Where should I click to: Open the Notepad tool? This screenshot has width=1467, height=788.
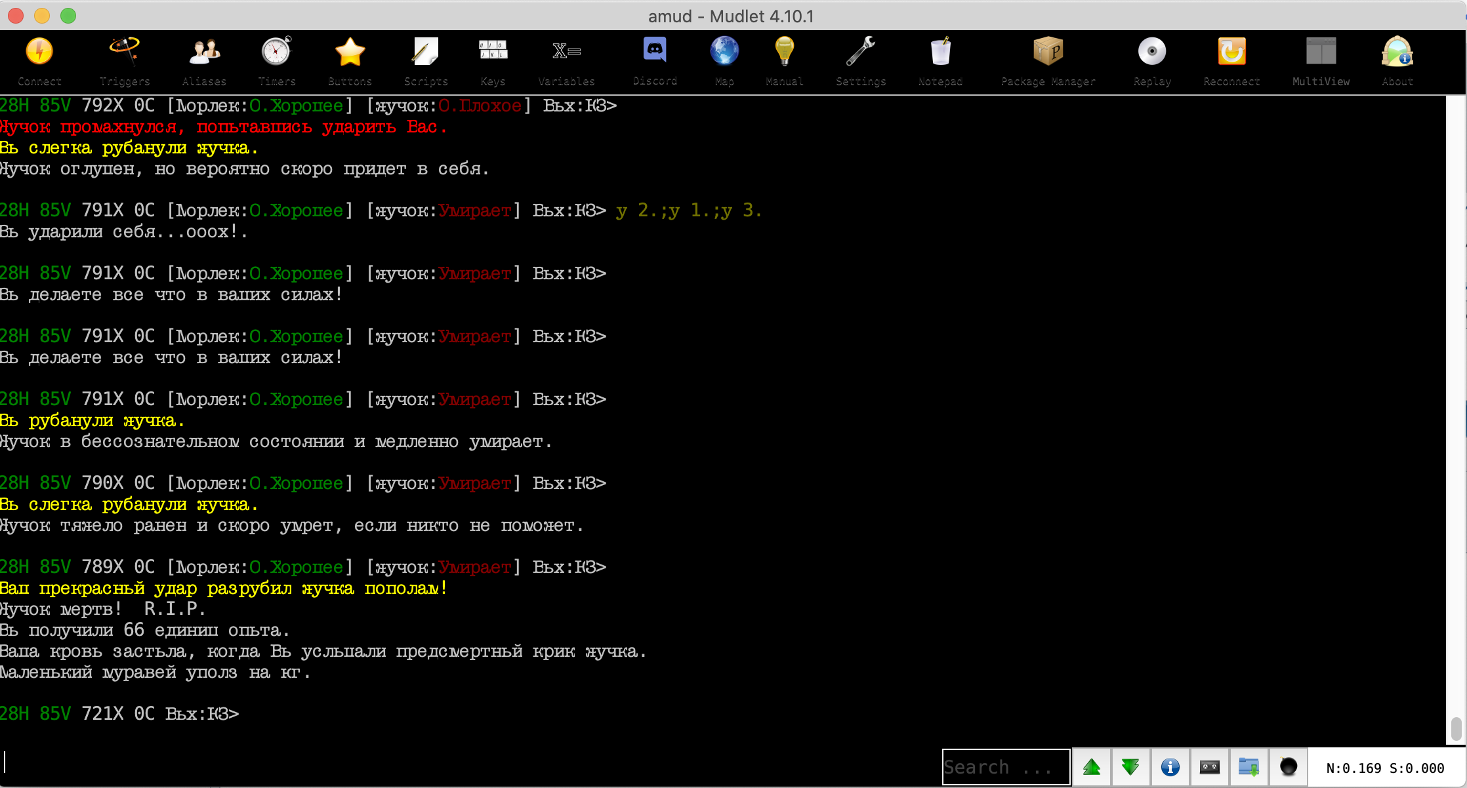click(940, 61)
